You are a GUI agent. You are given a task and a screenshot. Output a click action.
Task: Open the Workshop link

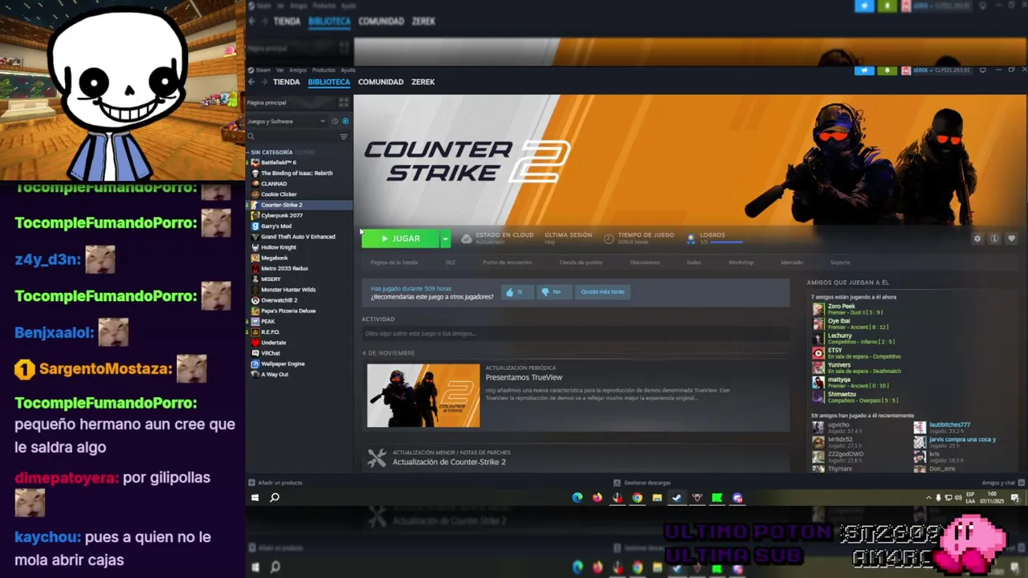[x=741, y=263]
